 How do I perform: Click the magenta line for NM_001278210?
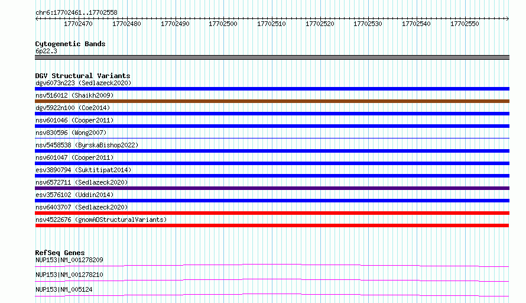[x=272, y=280]
